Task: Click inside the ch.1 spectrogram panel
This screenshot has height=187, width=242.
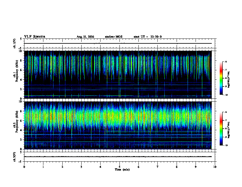Action: pyautogui.click(x=118, y=75)
